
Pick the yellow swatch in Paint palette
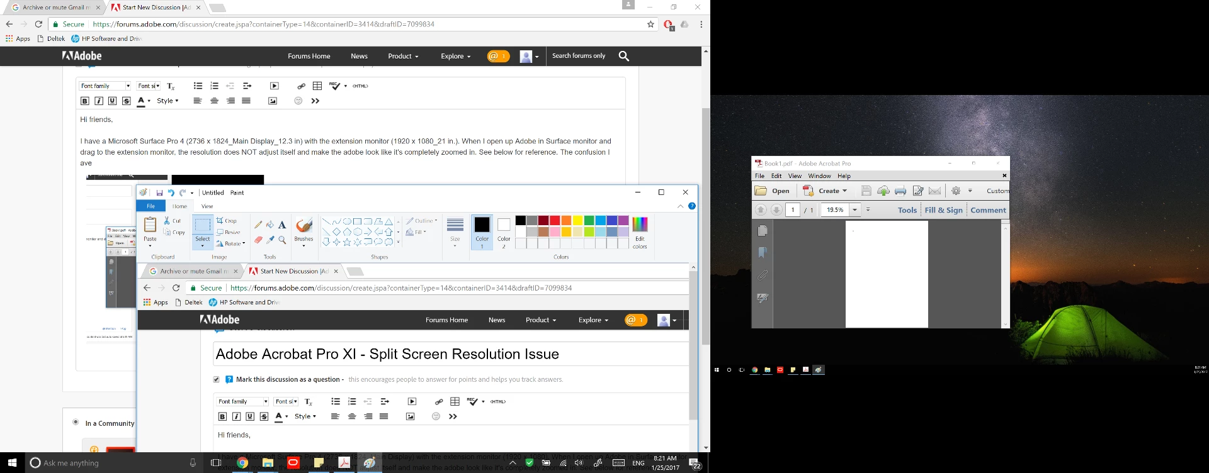(577, 220)
